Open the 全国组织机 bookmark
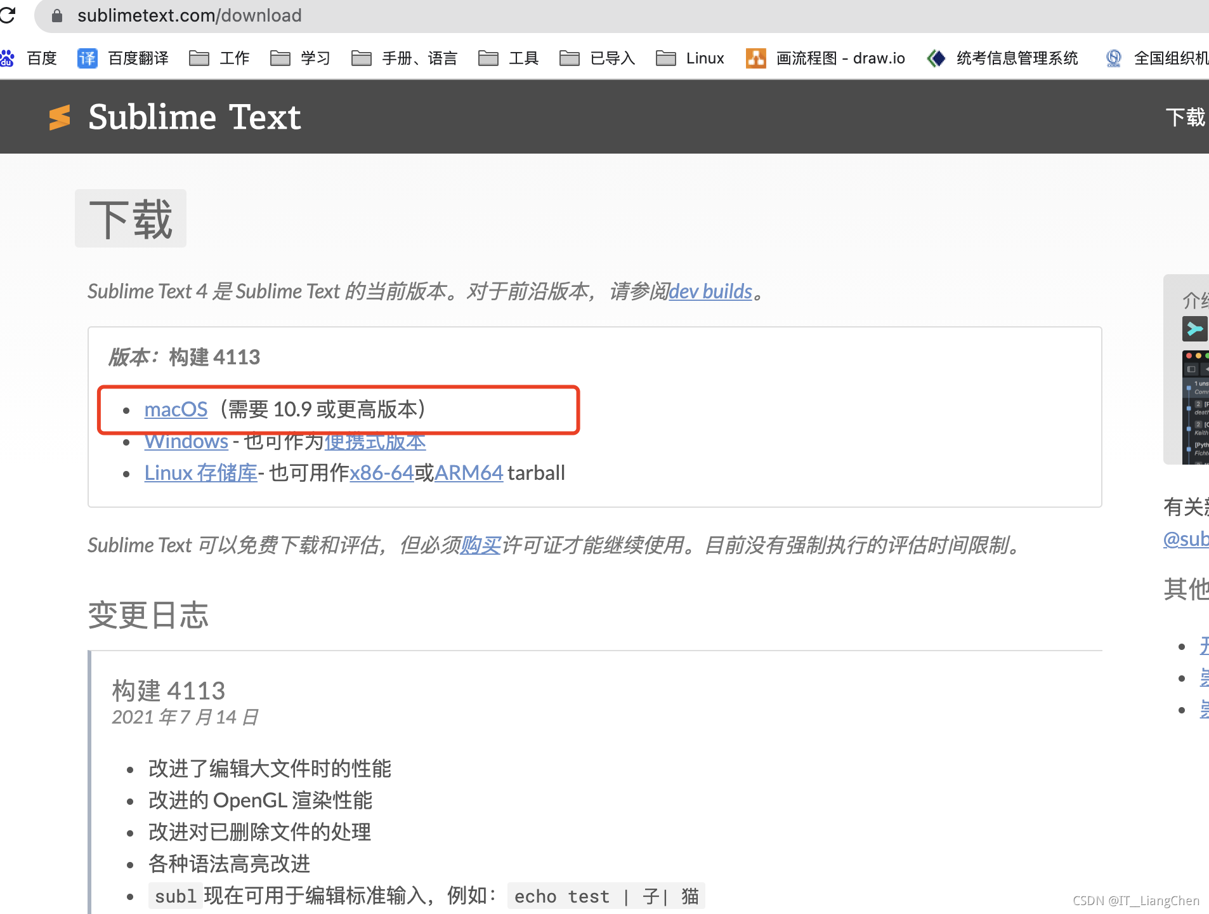 [x=1157, y=58]
